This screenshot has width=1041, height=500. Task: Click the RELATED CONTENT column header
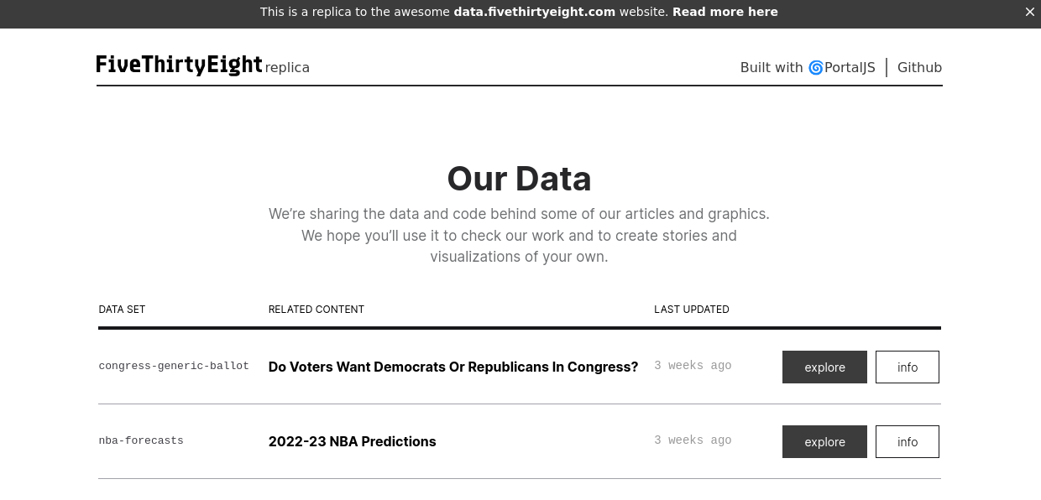pos(316,310)
